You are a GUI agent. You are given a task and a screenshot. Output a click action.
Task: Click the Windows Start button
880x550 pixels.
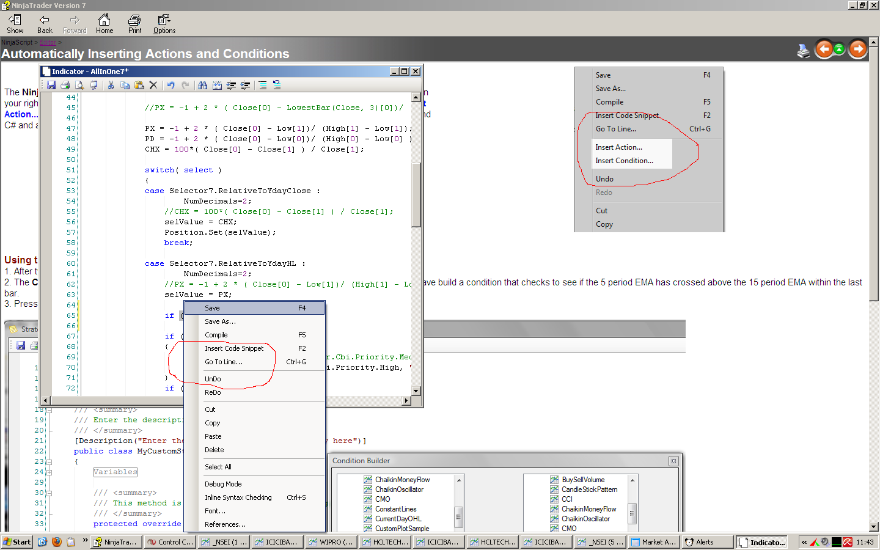point(16,542)
